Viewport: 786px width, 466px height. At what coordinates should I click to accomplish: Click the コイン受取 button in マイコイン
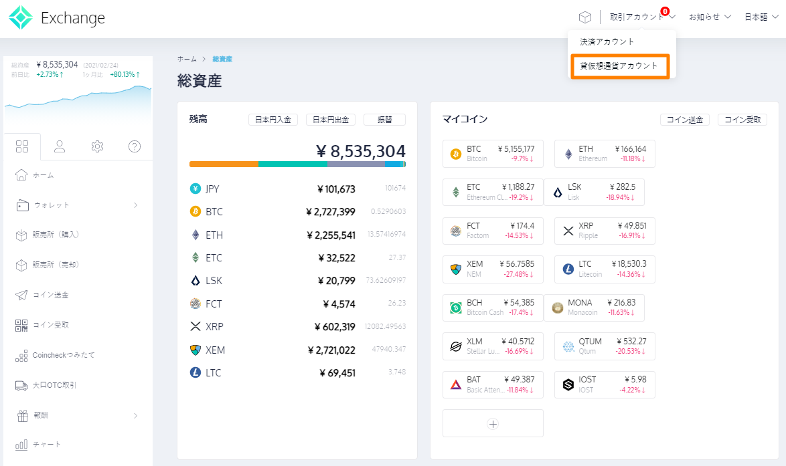pyautogui.click(x=742, y=120)
